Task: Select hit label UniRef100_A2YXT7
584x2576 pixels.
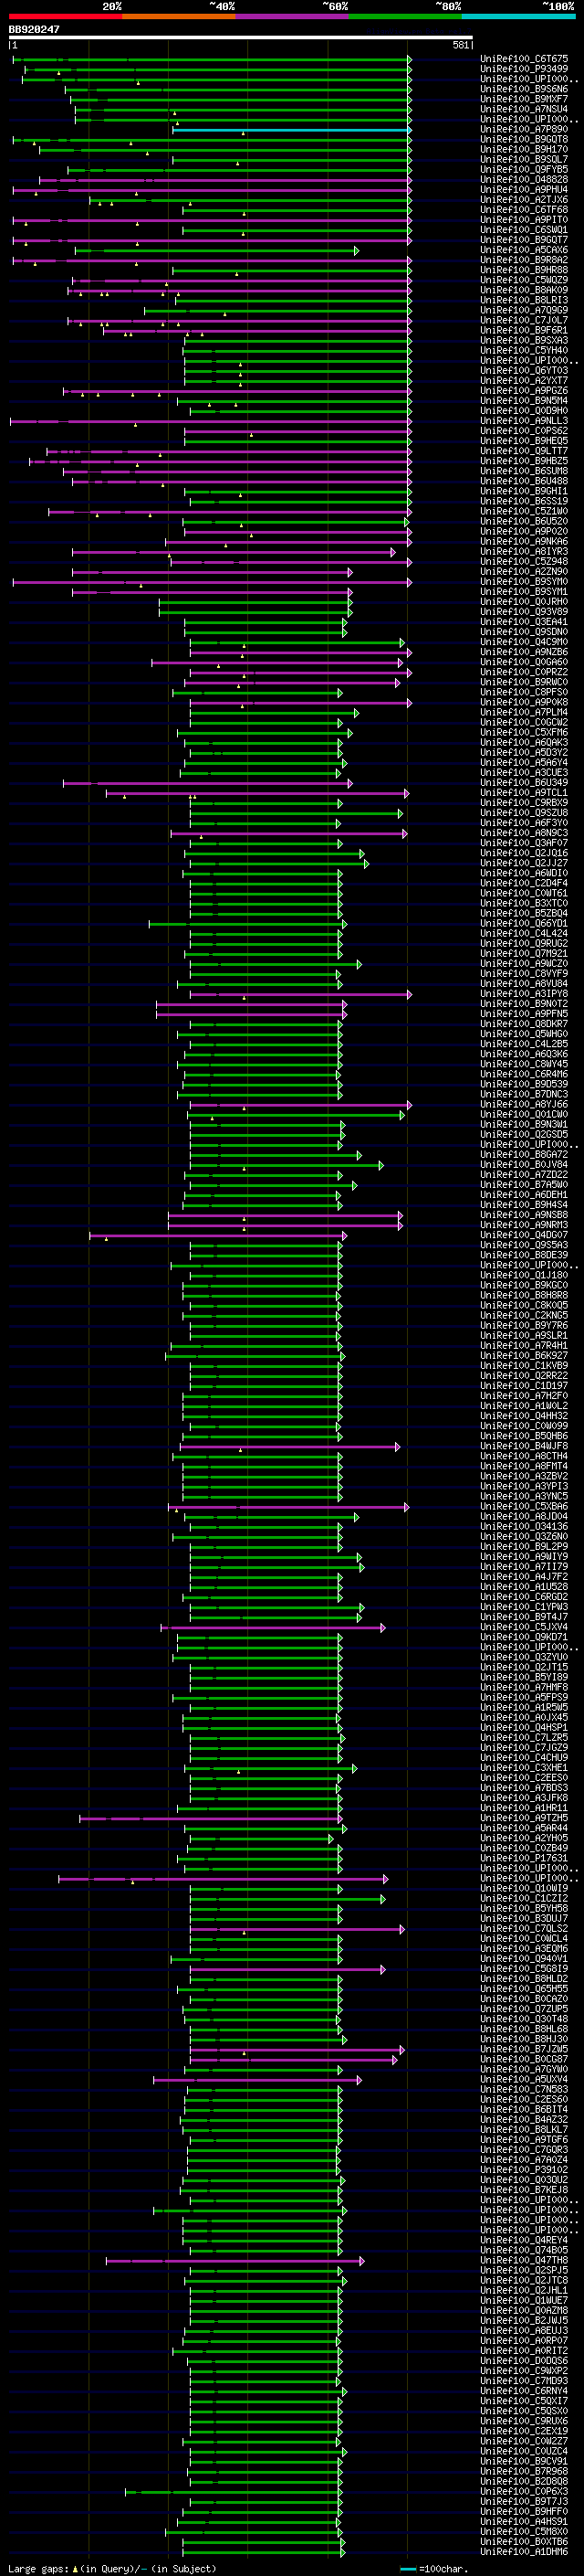Action: [524, 381]
